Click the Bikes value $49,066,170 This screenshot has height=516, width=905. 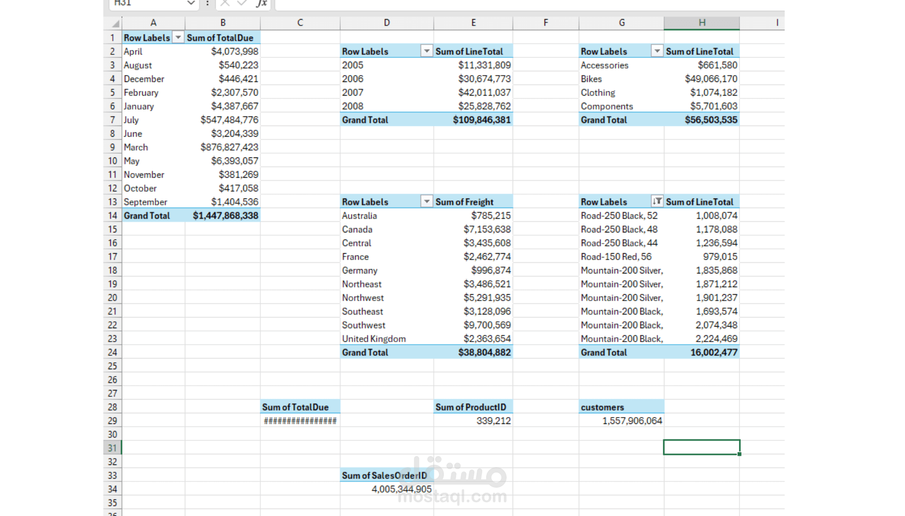[702, 79]
